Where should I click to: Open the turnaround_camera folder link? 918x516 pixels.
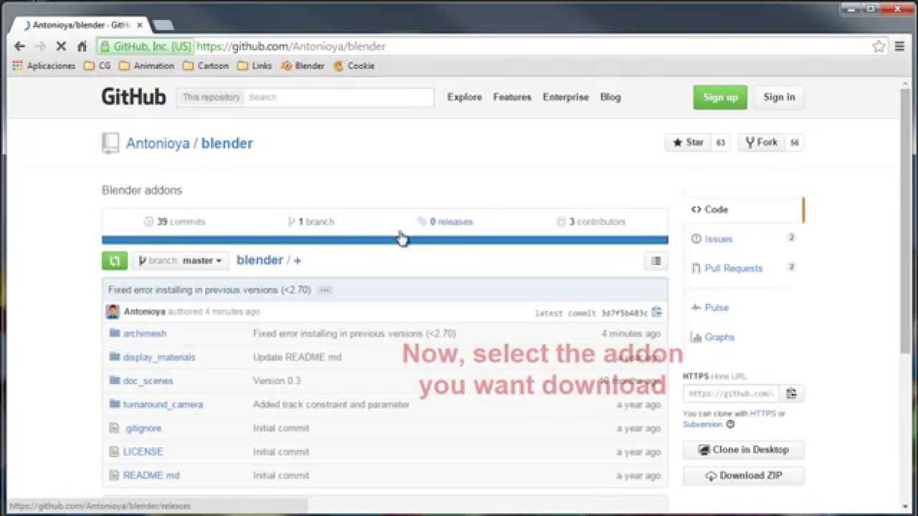point(163,404)
